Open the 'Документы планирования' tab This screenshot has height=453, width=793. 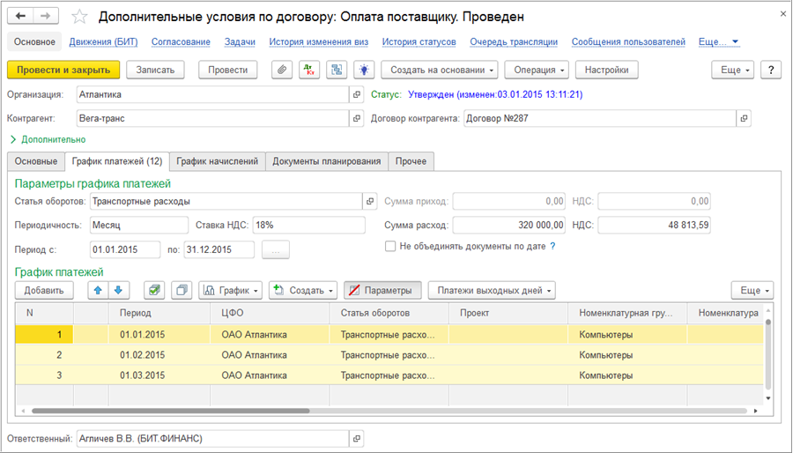[x=326, y=161]
